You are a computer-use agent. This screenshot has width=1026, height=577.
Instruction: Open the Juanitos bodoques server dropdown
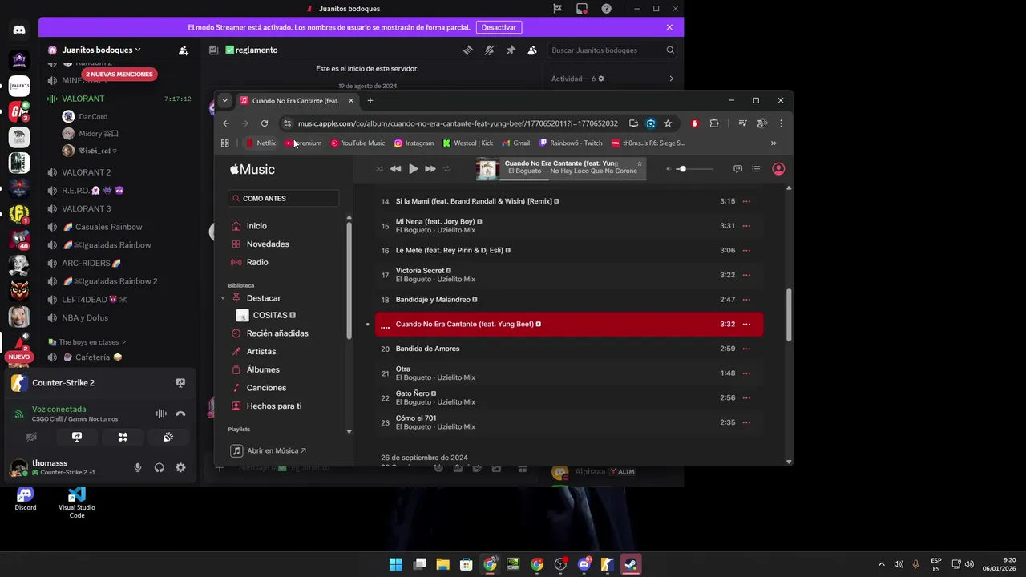click(x=101, y=50)
